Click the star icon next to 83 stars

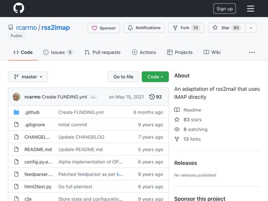tap(177, 119)
